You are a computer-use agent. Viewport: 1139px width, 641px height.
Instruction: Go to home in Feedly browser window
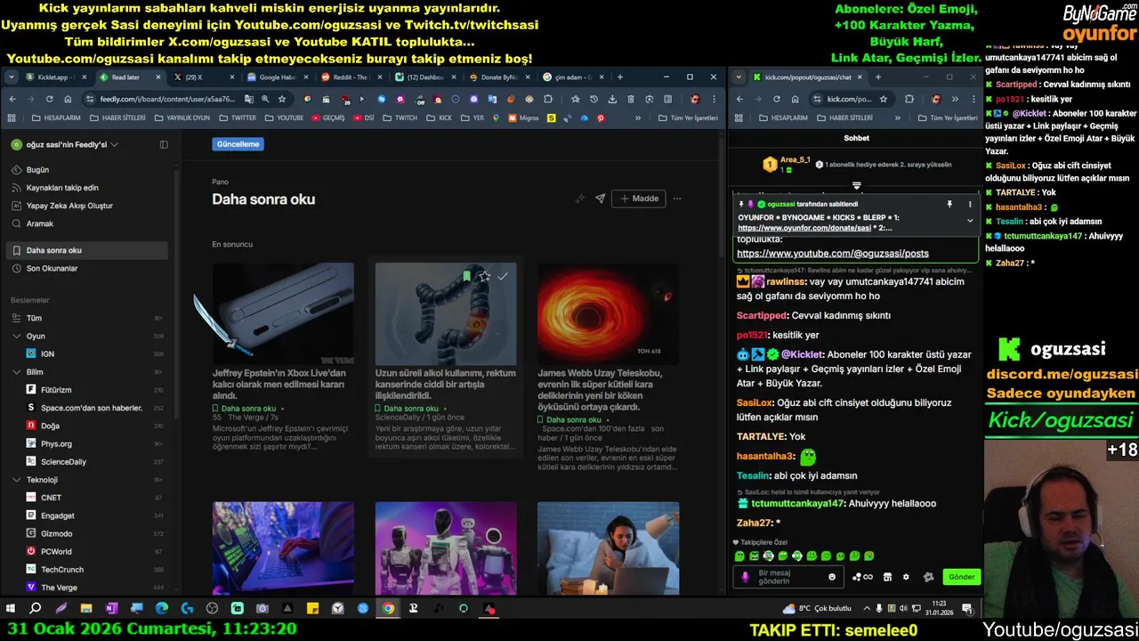click(x=68, y=99)
